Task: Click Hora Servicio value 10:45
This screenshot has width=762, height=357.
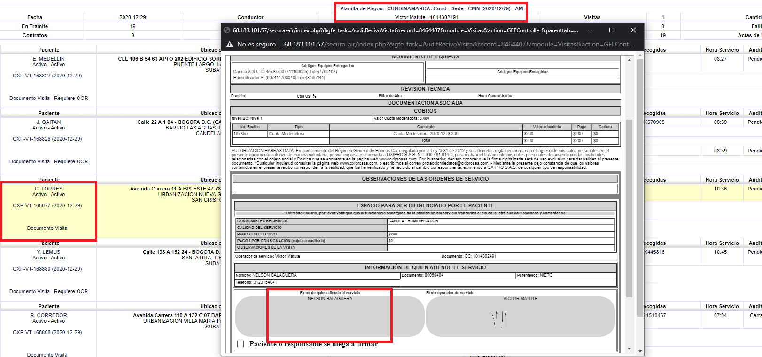Action: coord(720,252)
